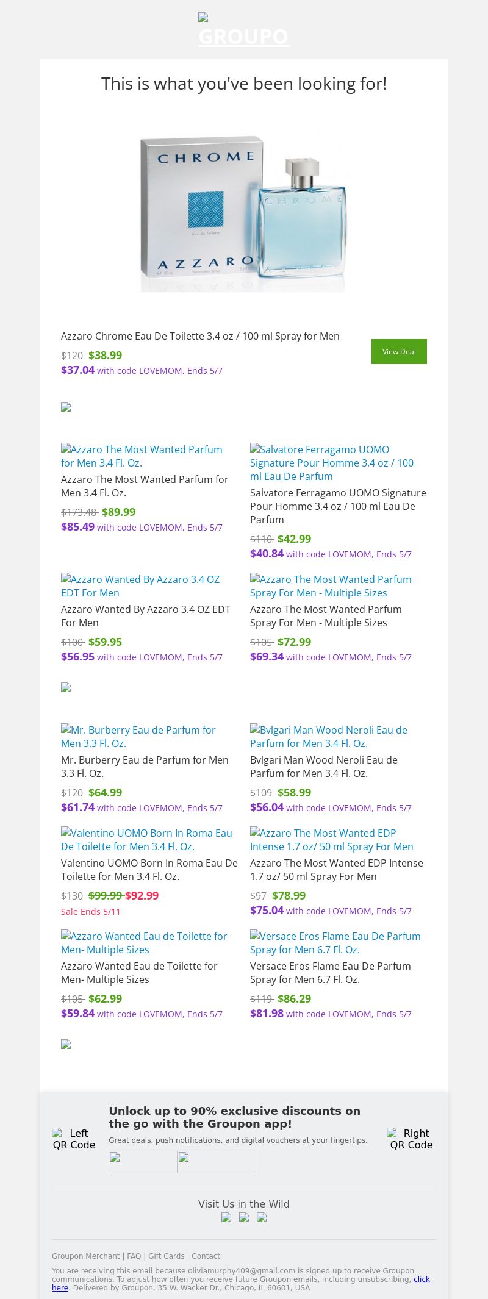Open Mr. Burberry Eau de Parfum link

138,737
